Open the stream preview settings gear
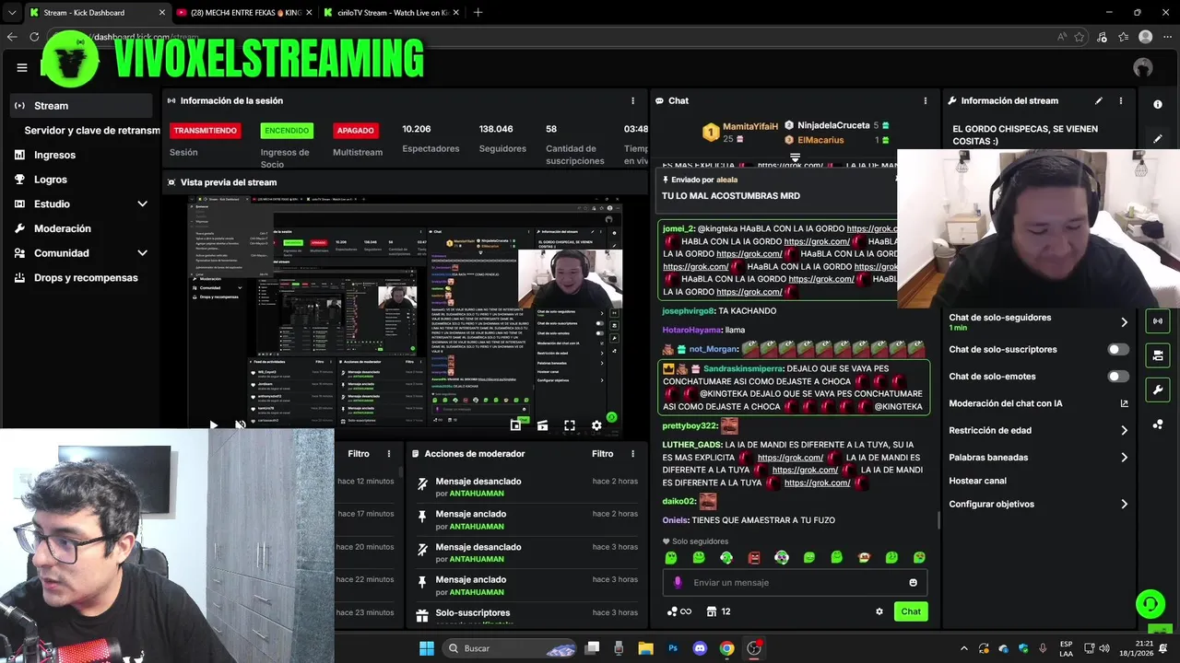 coord(596,425)
